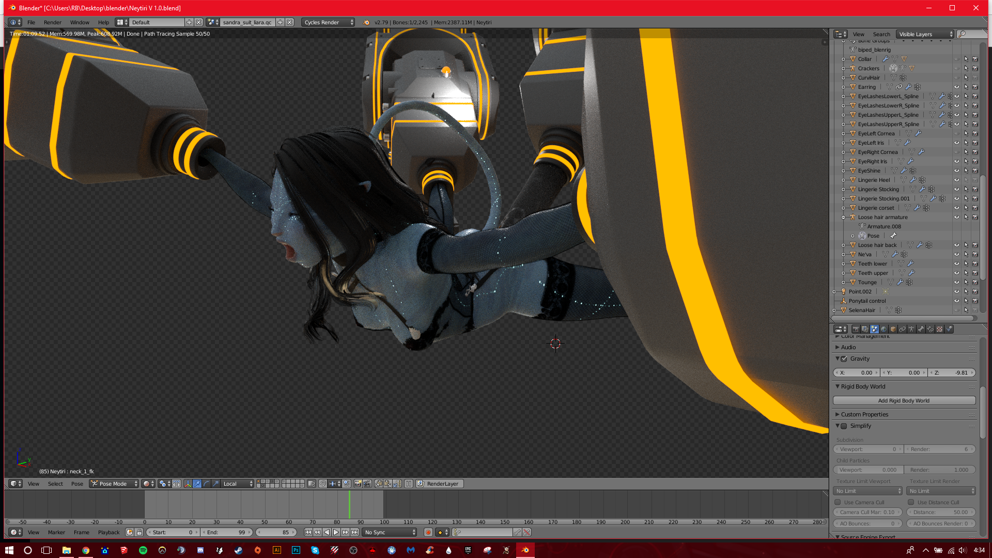Open the Texture properties tab

tap(939, 329)
